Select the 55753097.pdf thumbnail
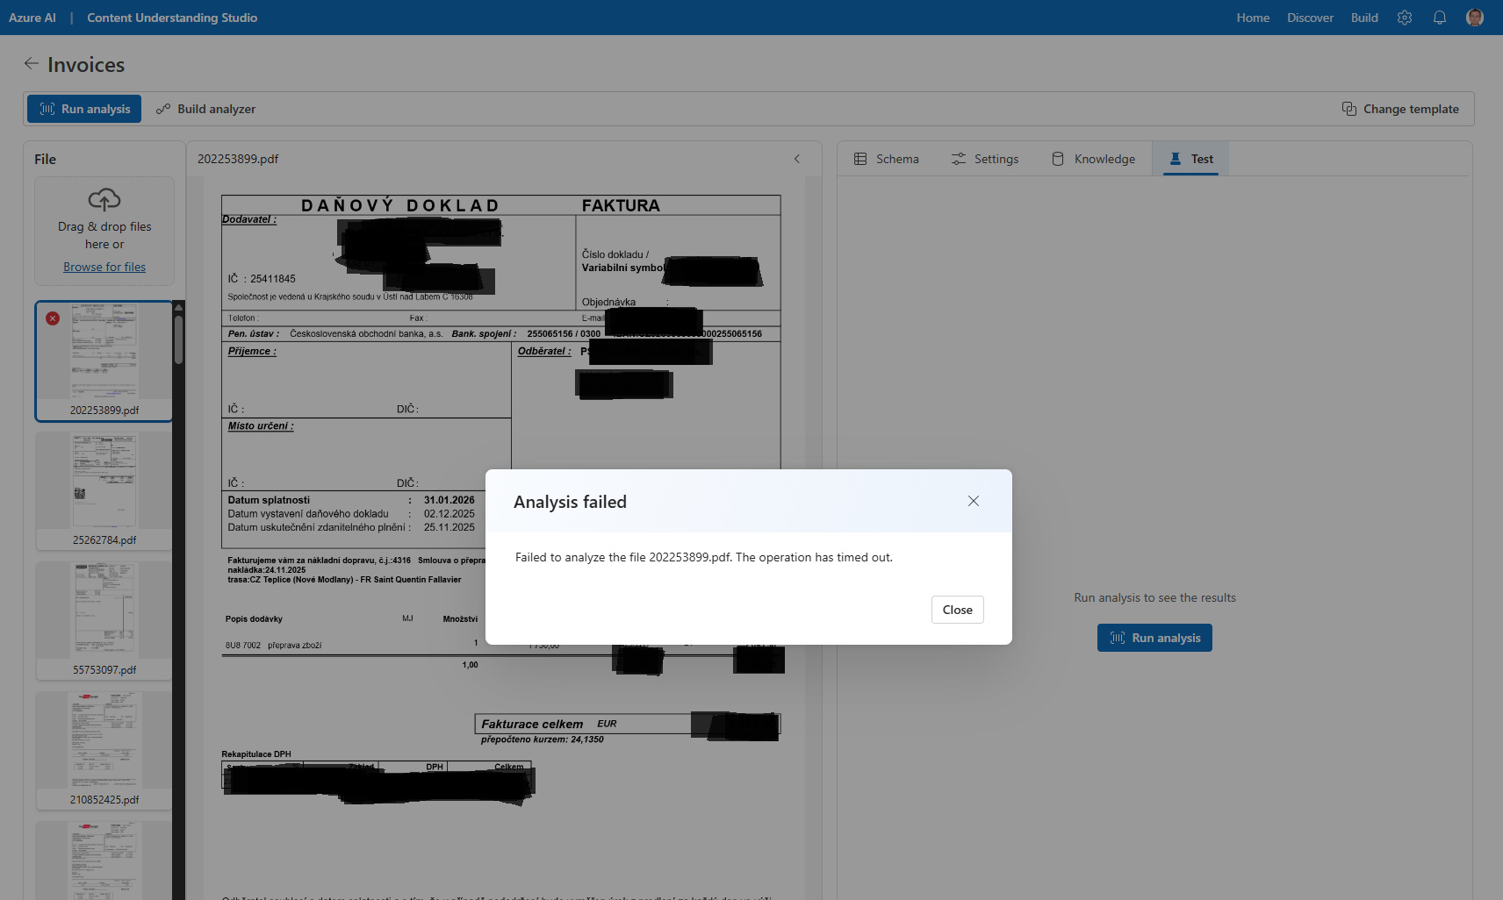The width and height of the screenshot is (1503, 900). [x=104, y=621]
